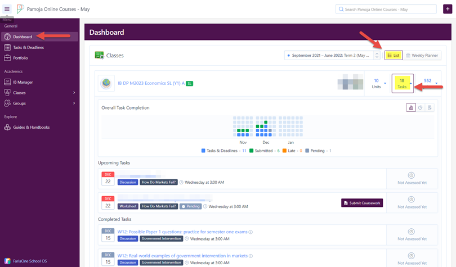Click the search magnifier icon

click(x=341, y=10)
